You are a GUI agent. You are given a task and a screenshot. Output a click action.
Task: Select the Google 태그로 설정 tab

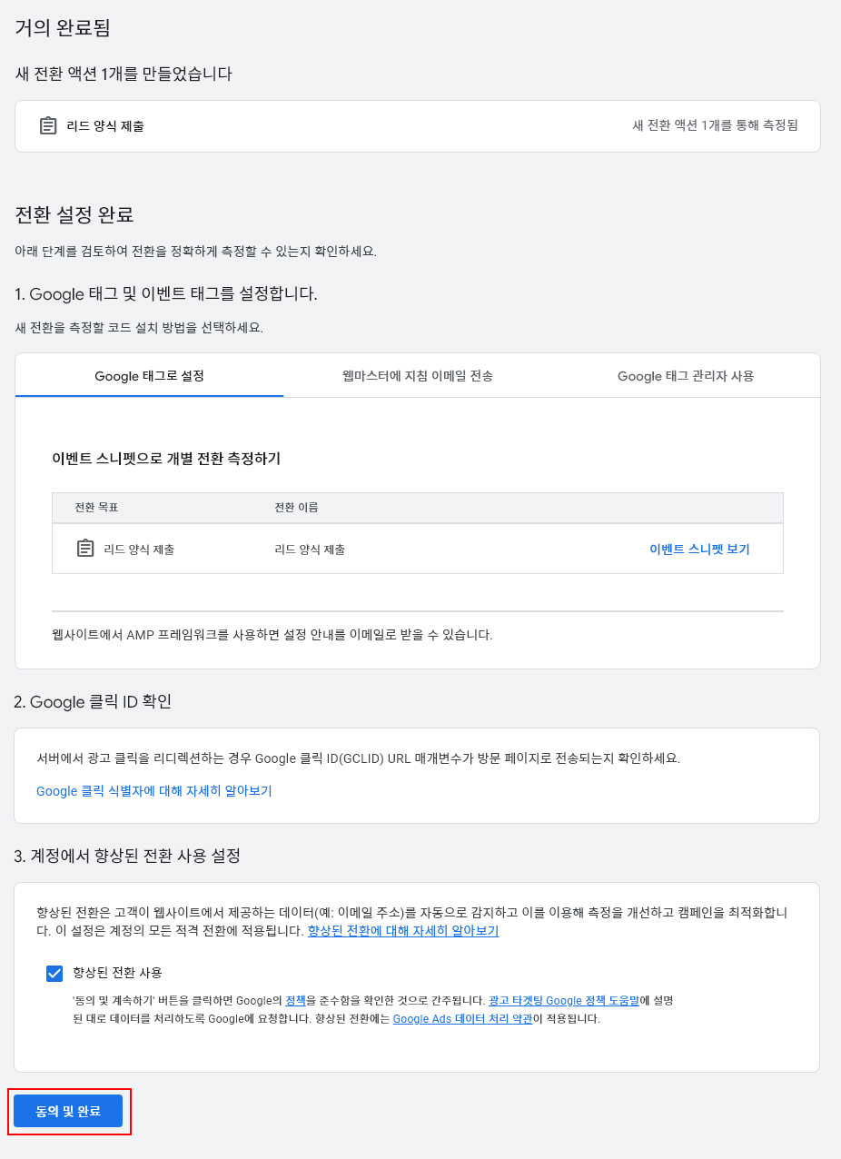point(149,376)
